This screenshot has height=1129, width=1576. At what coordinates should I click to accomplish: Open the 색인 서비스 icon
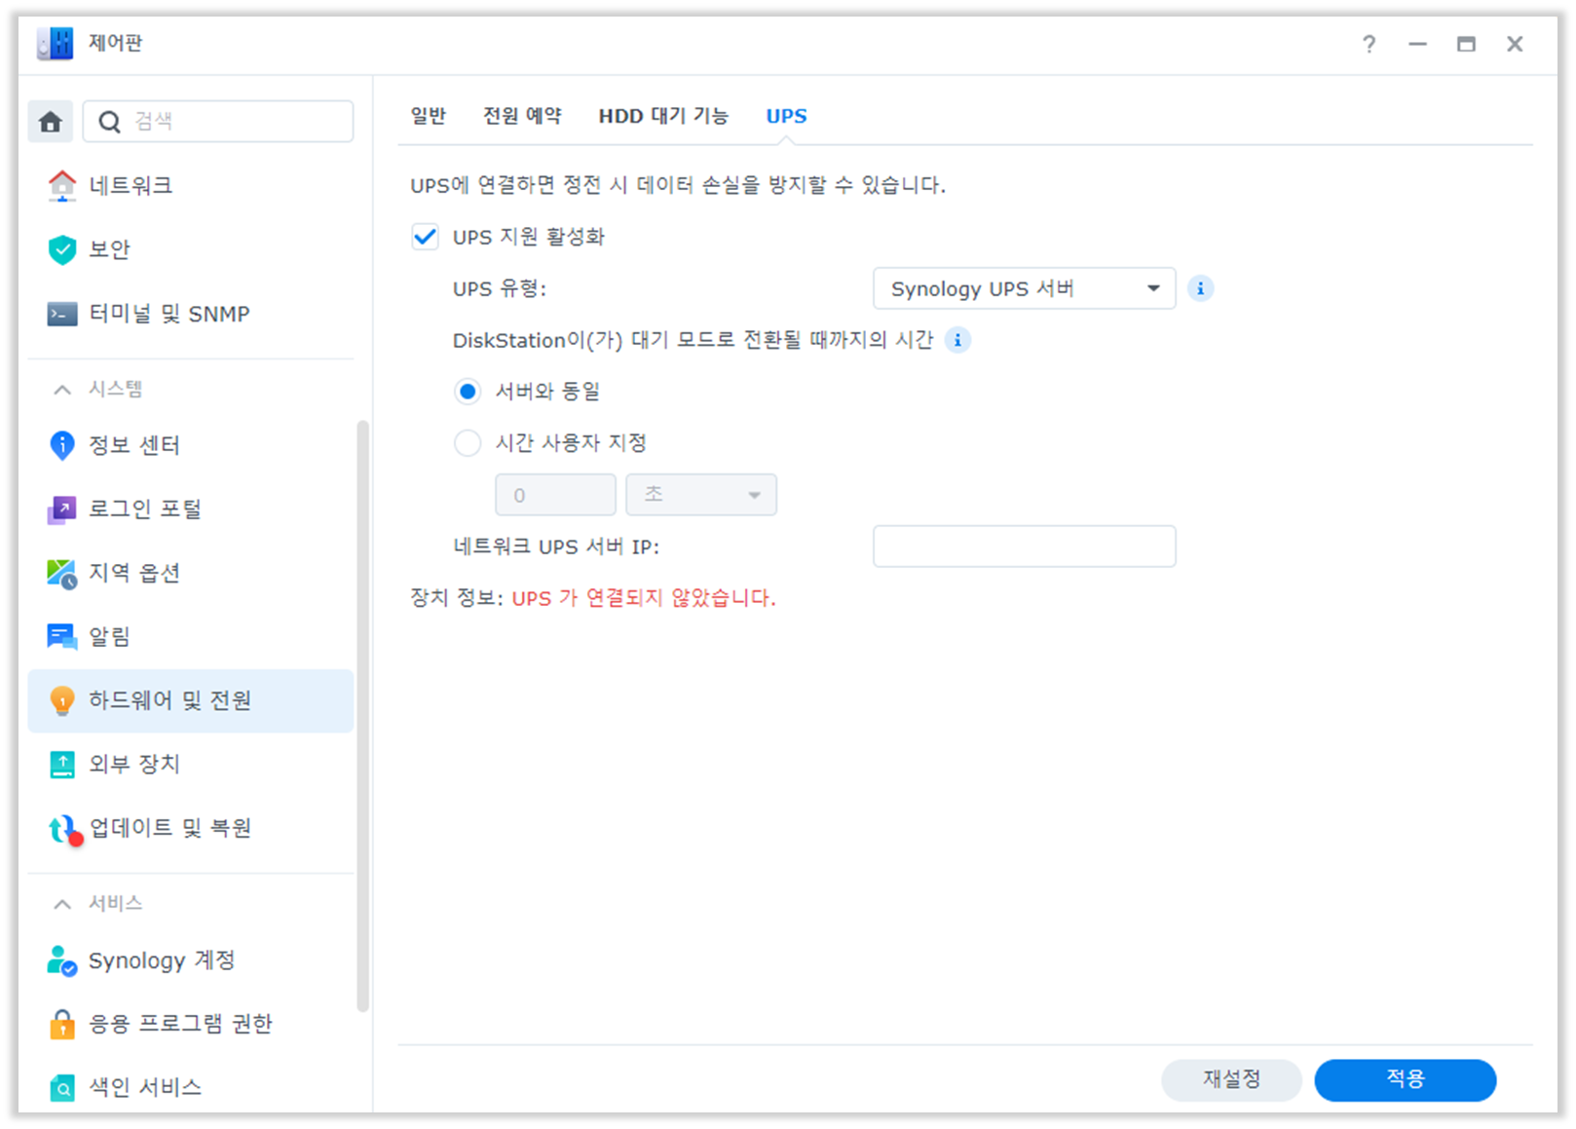[x=62, y=1087]
